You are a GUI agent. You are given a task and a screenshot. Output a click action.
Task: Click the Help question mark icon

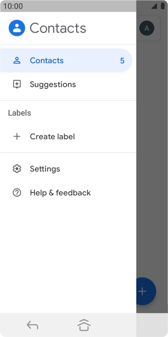17,193
